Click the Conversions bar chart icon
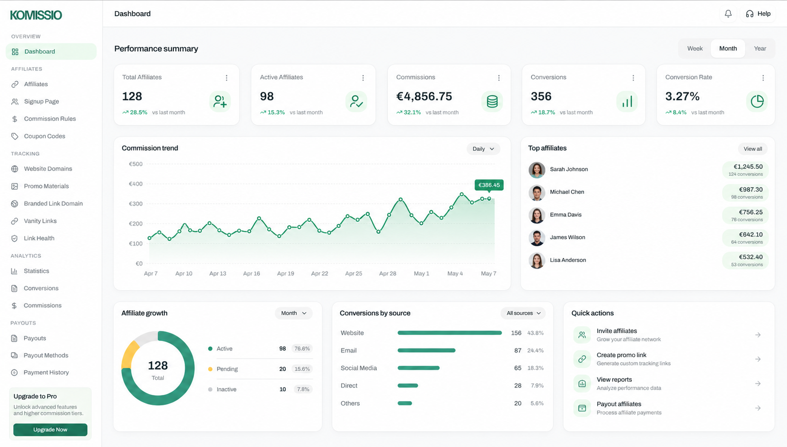Image resolution: width=787 pixels, height=447 pixels. pyautogui.click(x=627, y=101)
